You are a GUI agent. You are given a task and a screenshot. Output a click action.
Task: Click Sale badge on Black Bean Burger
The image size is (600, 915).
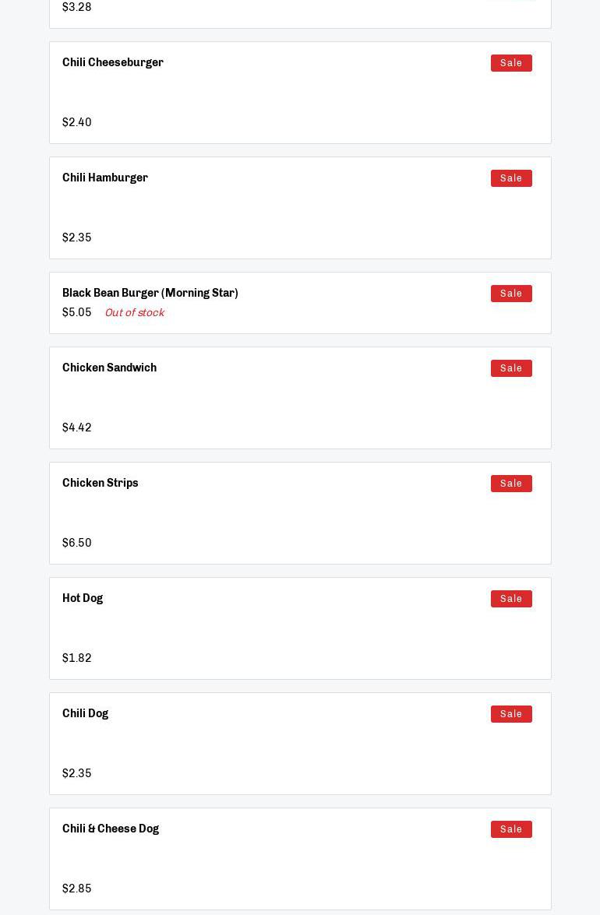point(511,294)
